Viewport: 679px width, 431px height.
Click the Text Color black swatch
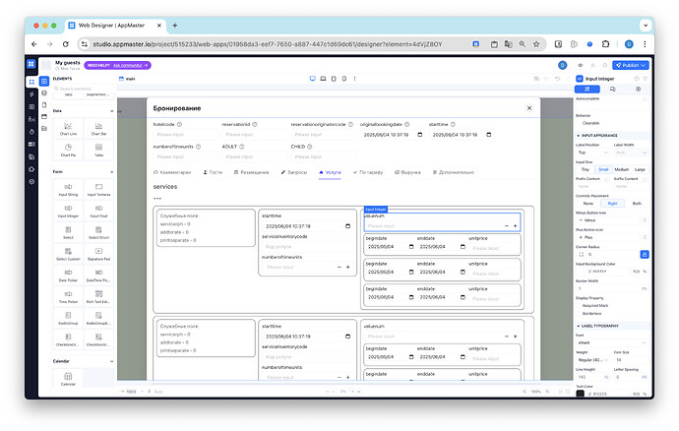pyautogui.click(x=581, y=394)
